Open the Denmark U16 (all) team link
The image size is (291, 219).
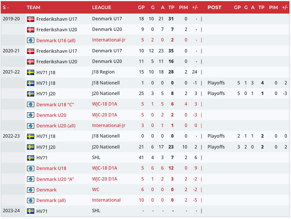[56, 40]
